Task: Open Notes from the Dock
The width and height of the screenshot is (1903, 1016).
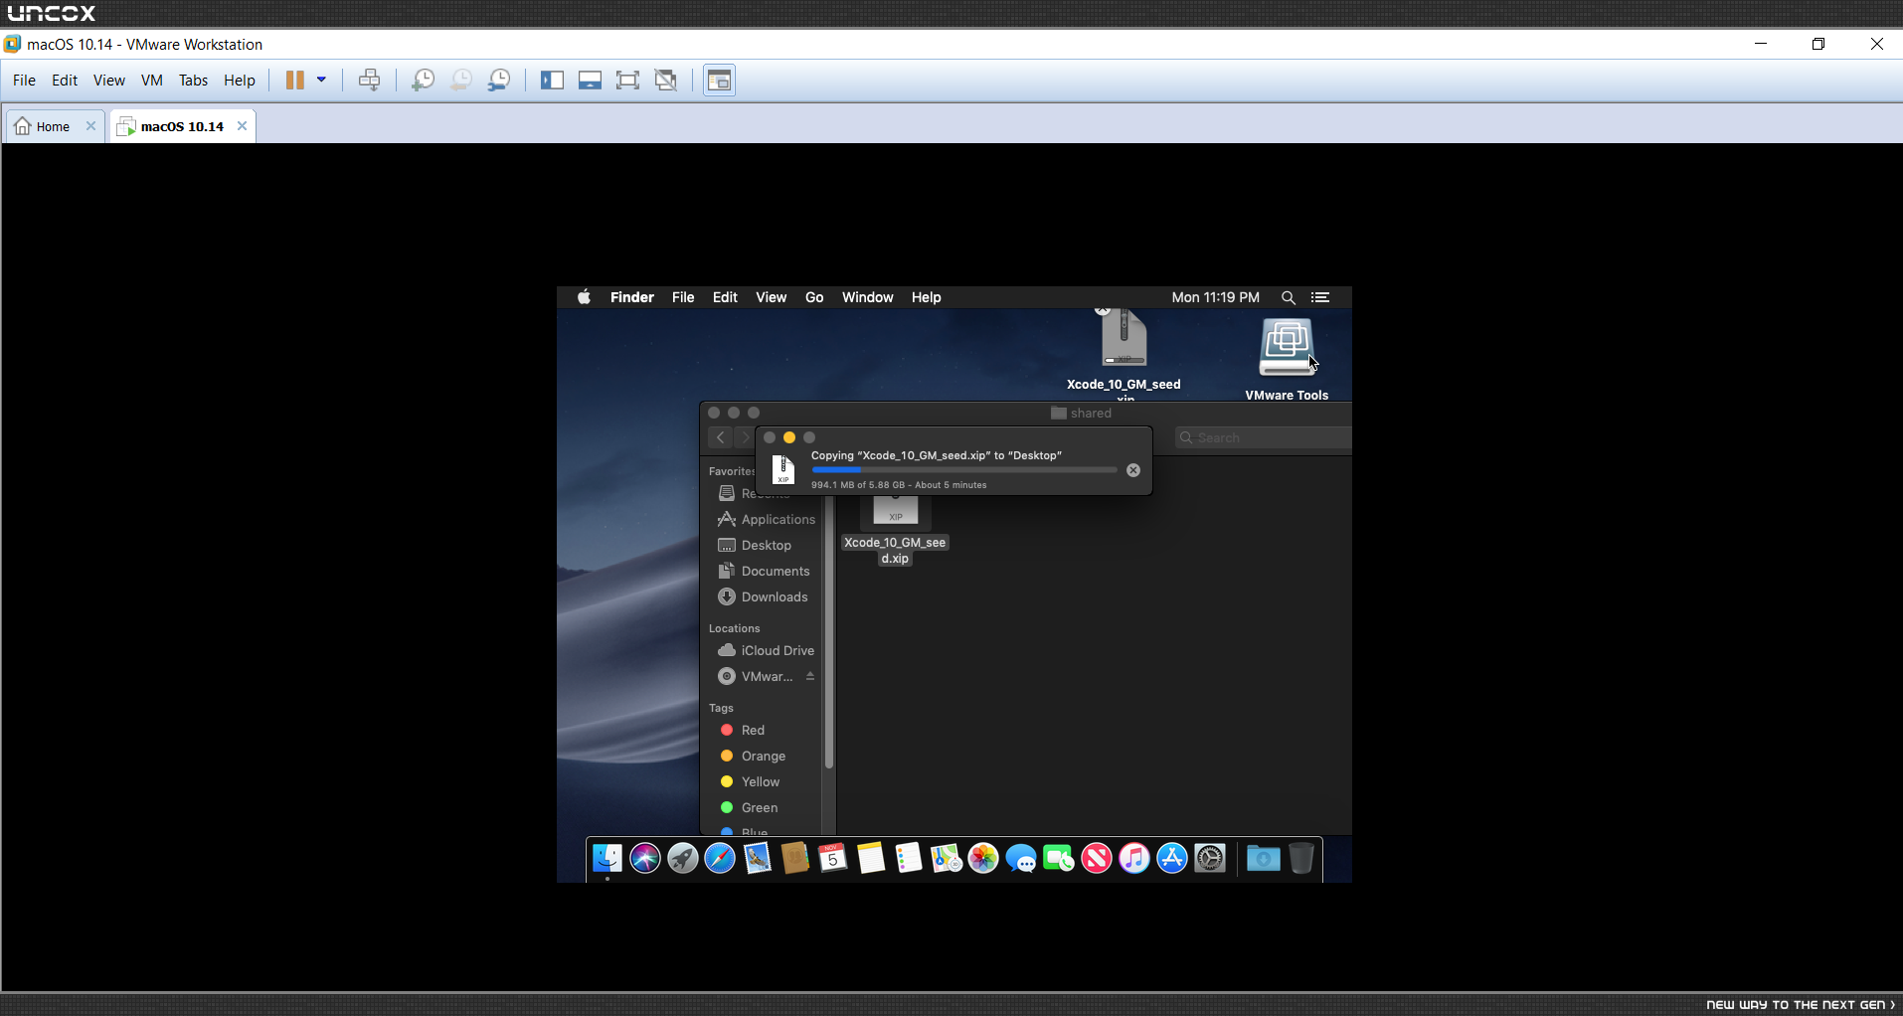Action: point(871,858)
